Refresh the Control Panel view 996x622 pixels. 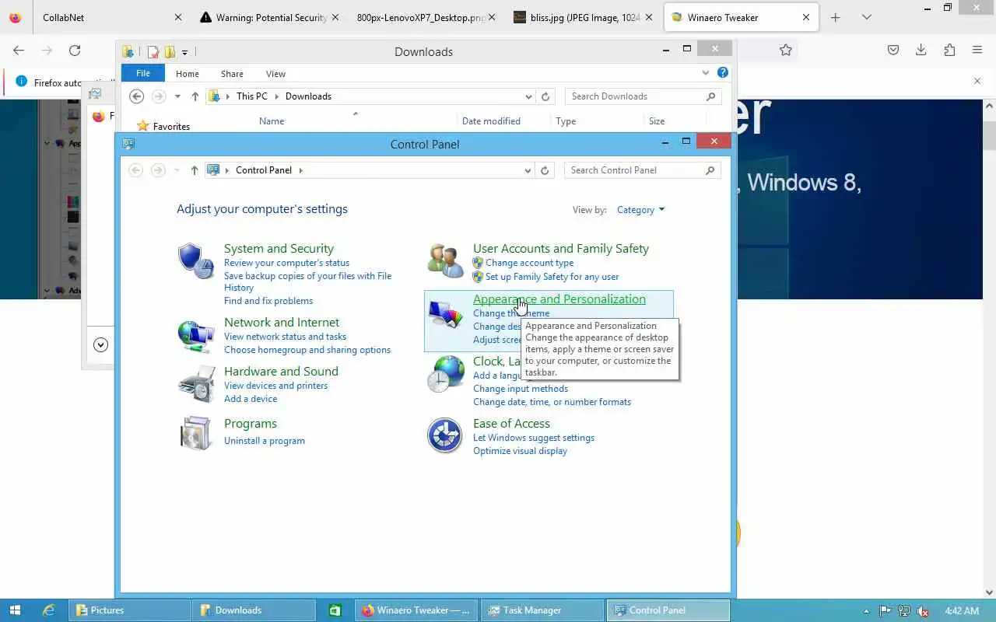[x=545, y=170]
